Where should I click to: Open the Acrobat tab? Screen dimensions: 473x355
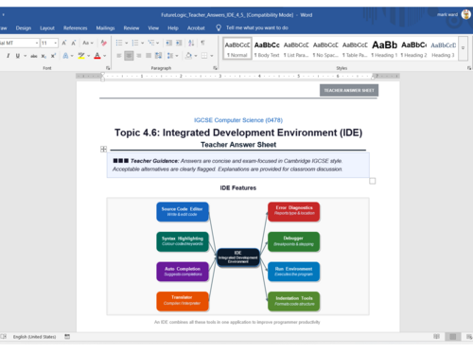coord(196,28)
